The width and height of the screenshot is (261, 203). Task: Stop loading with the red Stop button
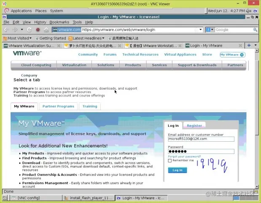(38, 30)
